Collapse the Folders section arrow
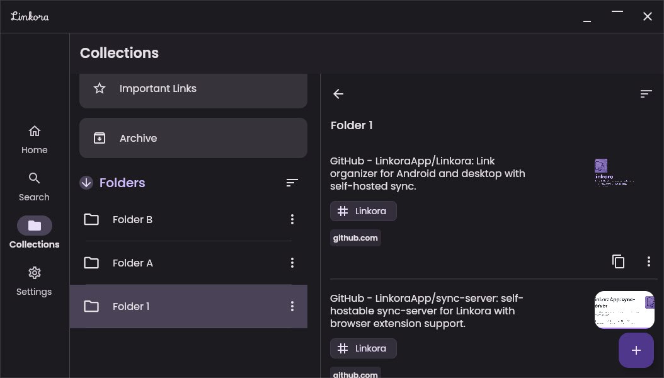Screen dimensions: 664x378 86,183
